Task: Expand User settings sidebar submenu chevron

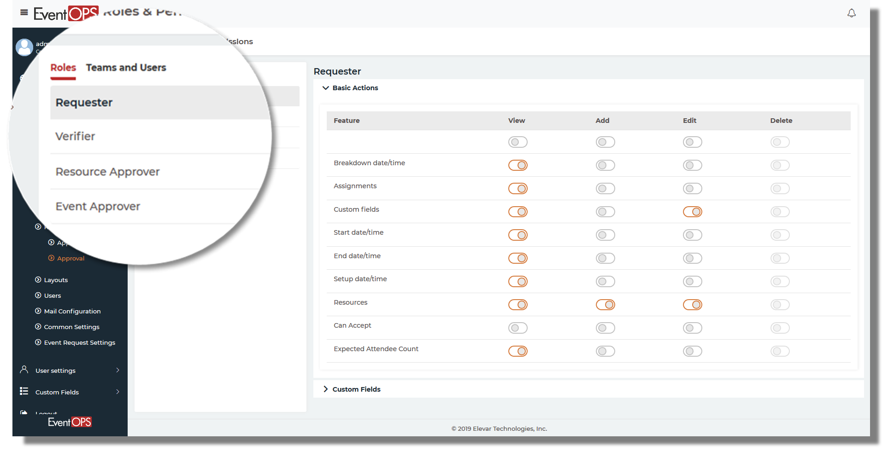Action: click(x=118, y=370)
